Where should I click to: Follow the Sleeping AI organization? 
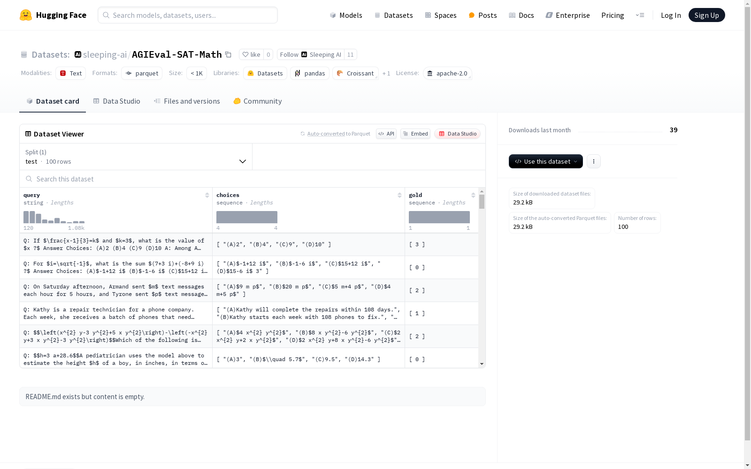click(310, 54)
